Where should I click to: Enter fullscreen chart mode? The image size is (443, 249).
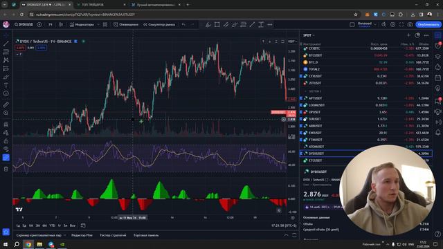point(401,25)
